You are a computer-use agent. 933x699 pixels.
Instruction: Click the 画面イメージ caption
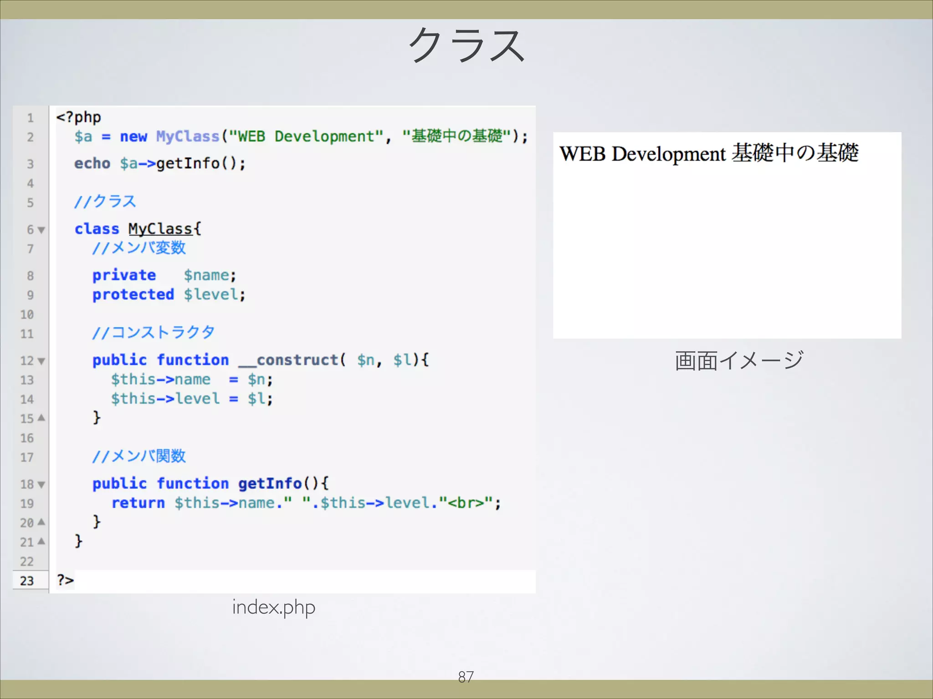point(739,360)
